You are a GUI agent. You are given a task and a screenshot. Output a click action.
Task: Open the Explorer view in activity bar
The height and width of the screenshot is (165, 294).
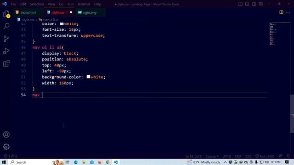click(x=6, y=14)
